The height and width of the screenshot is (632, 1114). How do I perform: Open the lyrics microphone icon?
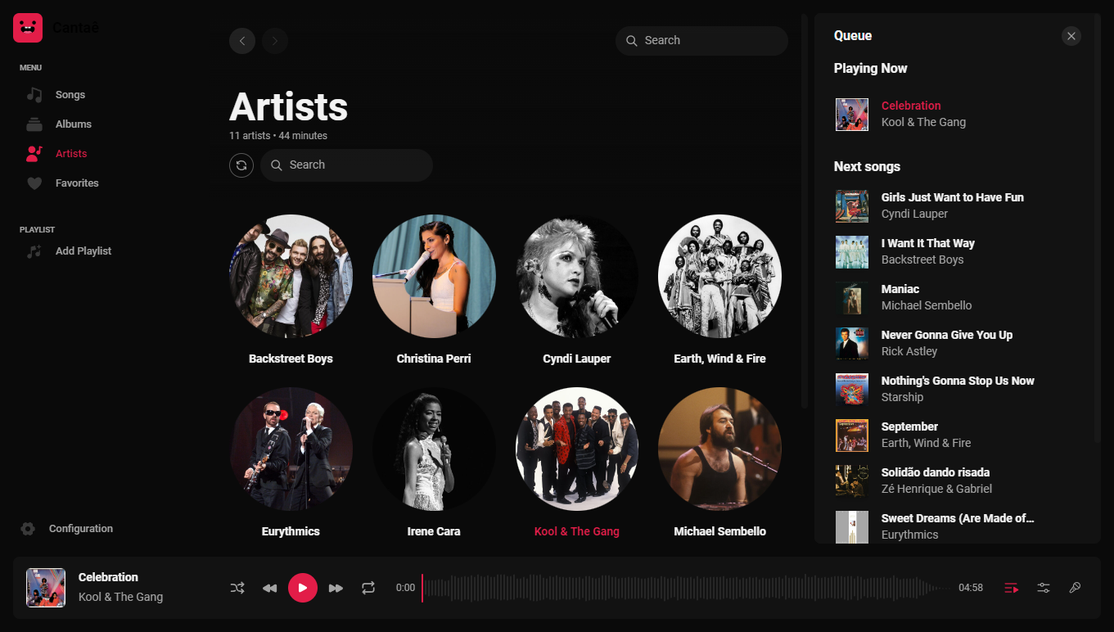point(1076,588)
